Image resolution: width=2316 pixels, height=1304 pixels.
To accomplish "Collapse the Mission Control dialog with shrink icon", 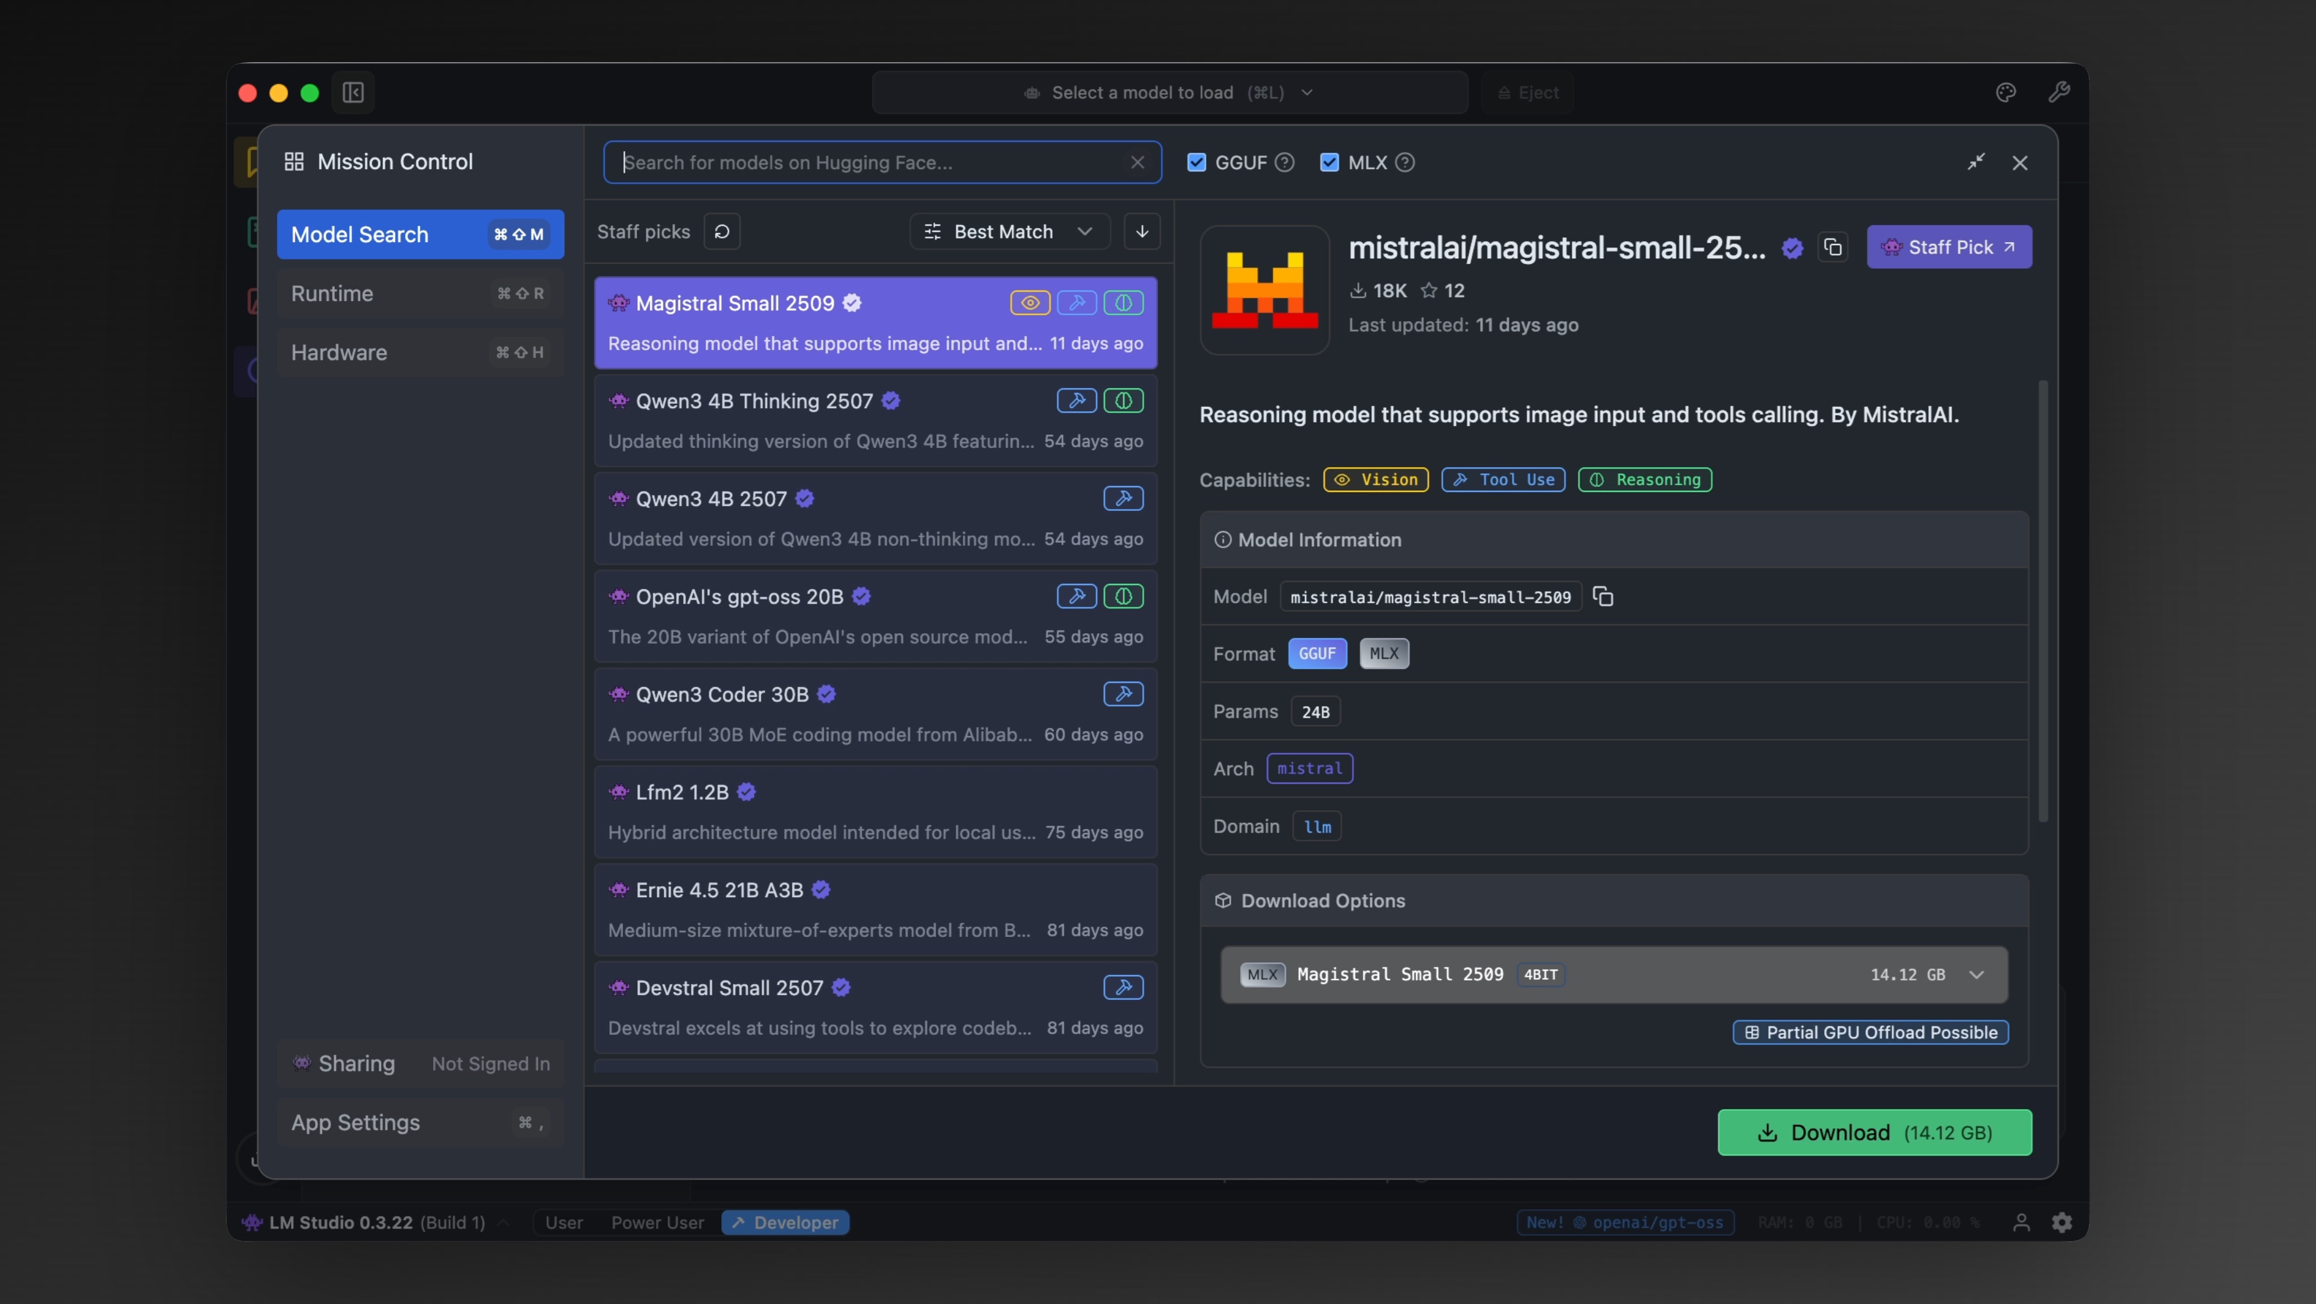I will 1976,162.
